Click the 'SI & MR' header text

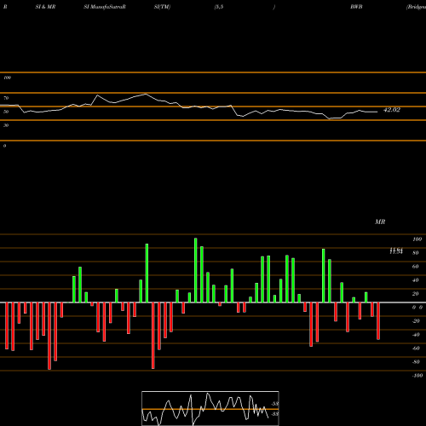45,7
